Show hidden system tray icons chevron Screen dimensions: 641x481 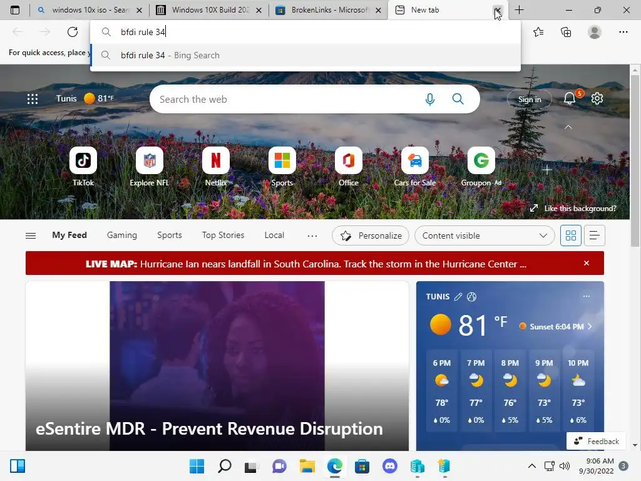[532, 466]
